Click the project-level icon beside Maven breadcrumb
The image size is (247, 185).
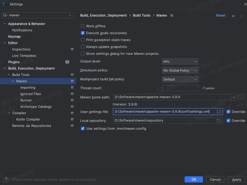click(172, 16)
